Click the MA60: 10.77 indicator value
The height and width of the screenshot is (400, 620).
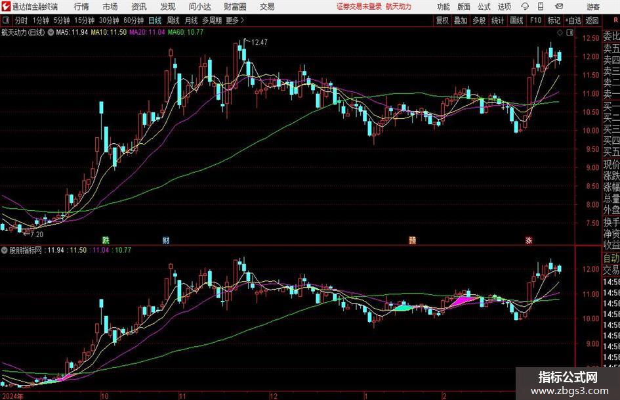click(x=186, y=32)
